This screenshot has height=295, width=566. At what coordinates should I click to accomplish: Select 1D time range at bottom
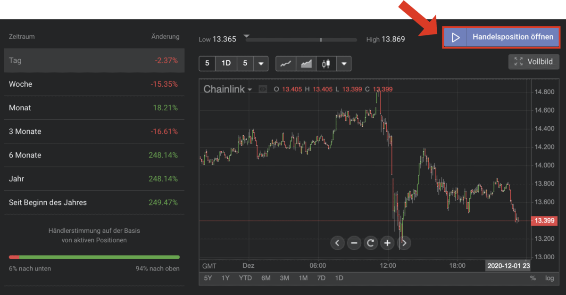[339, 278]
